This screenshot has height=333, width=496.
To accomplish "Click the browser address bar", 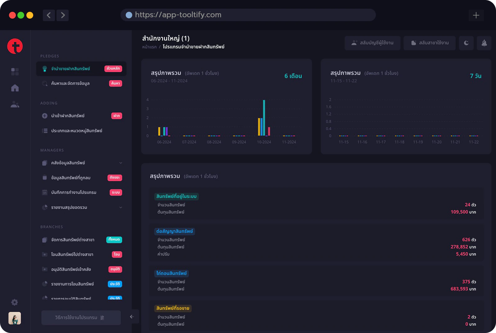I will coord(248,15).
